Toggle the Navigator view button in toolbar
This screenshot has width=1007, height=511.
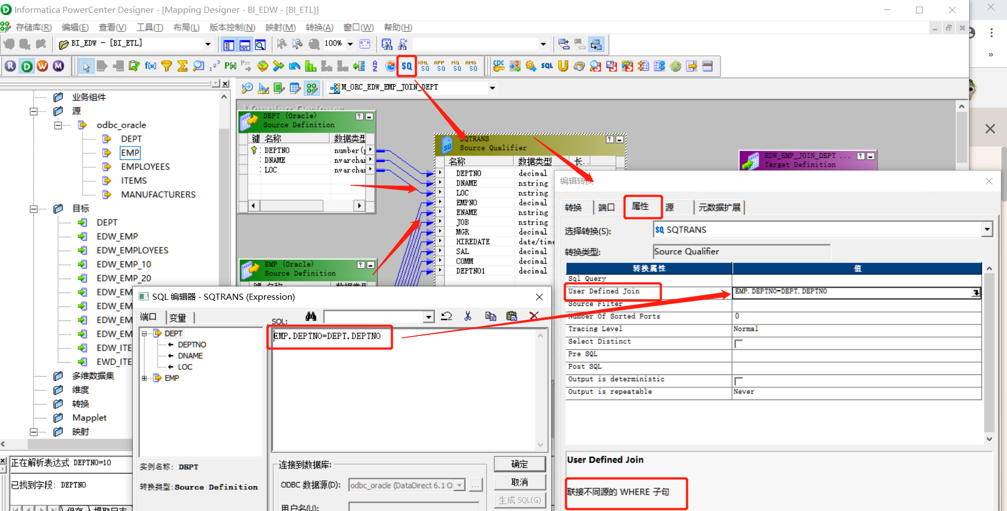pos(229,45)
